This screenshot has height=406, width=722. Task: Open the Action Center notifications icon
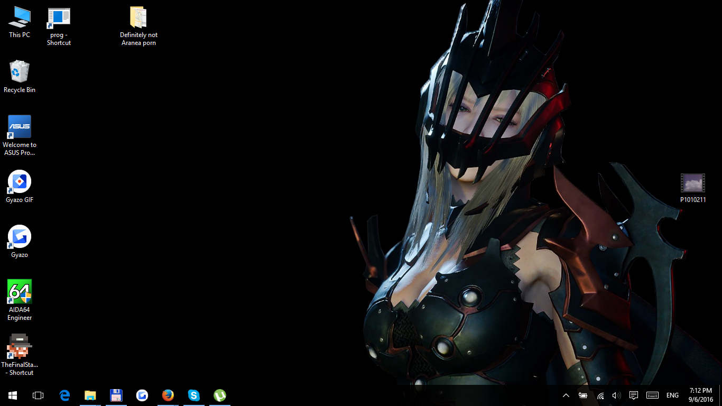634,395
